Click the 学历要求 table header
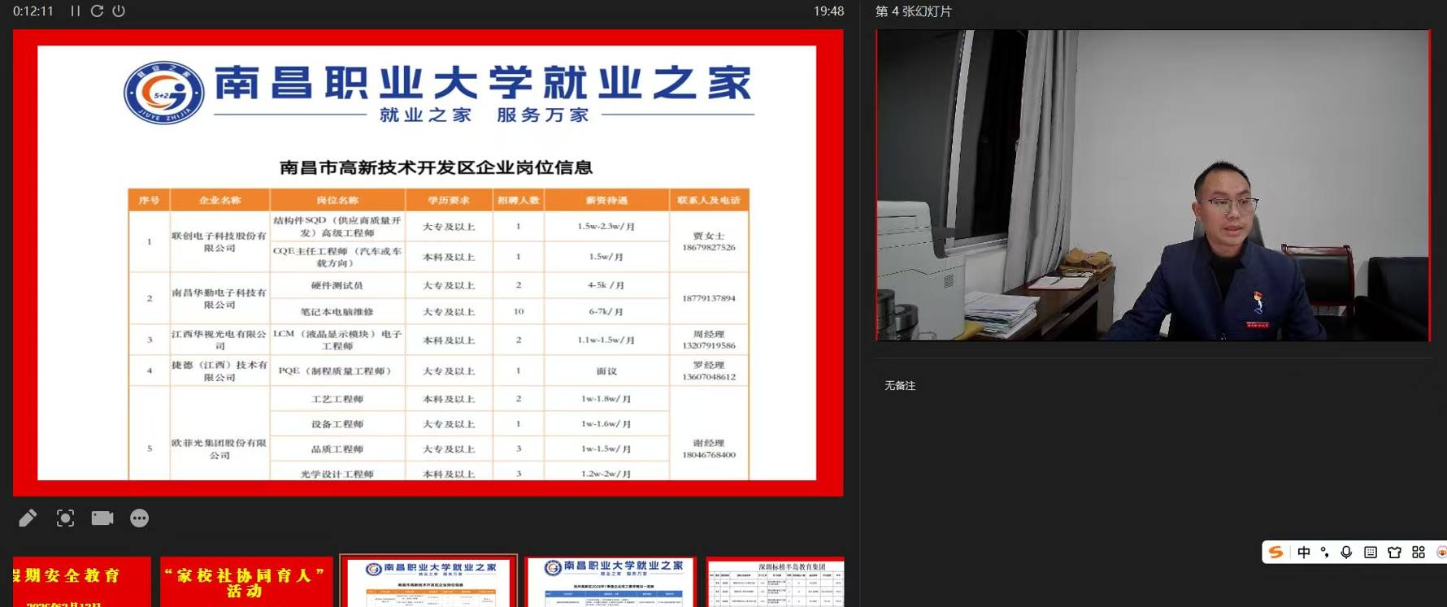The height and width of the screenshot is (607, 1447). pyautogui.click(x=449, y=200)
